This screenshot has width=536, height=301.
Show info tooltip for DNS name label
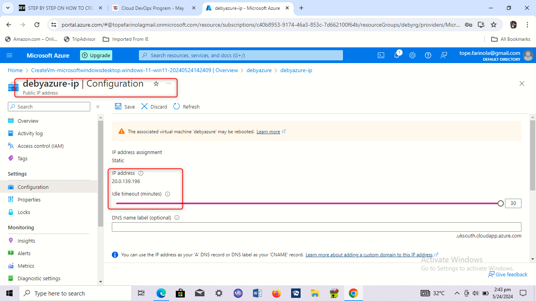click(177, 218)
